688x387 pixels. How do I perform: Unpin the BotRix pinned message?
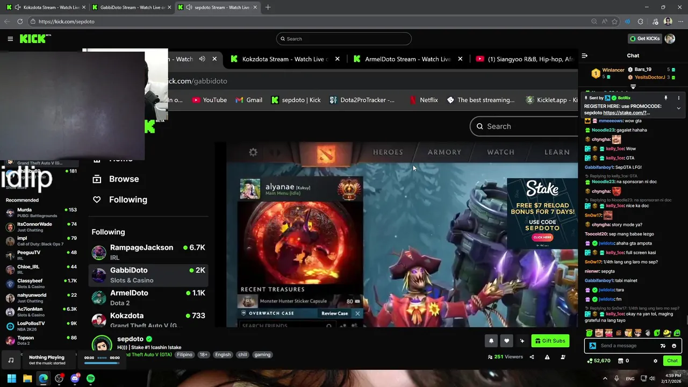click(x=665, y=98)
